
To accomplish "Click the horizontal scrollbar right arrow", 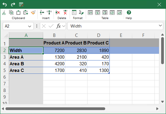I will (x=157, y=109).
